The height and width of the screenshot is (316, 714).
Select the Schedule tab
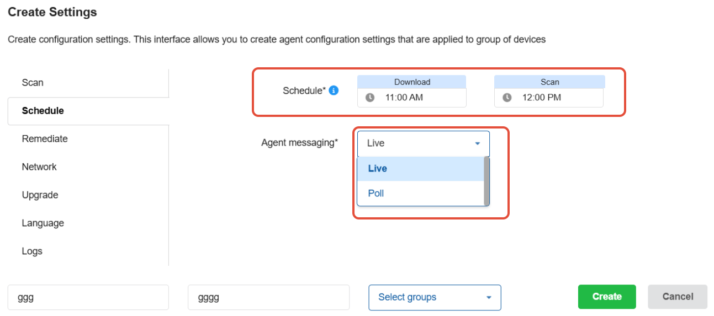coord(43,111)
